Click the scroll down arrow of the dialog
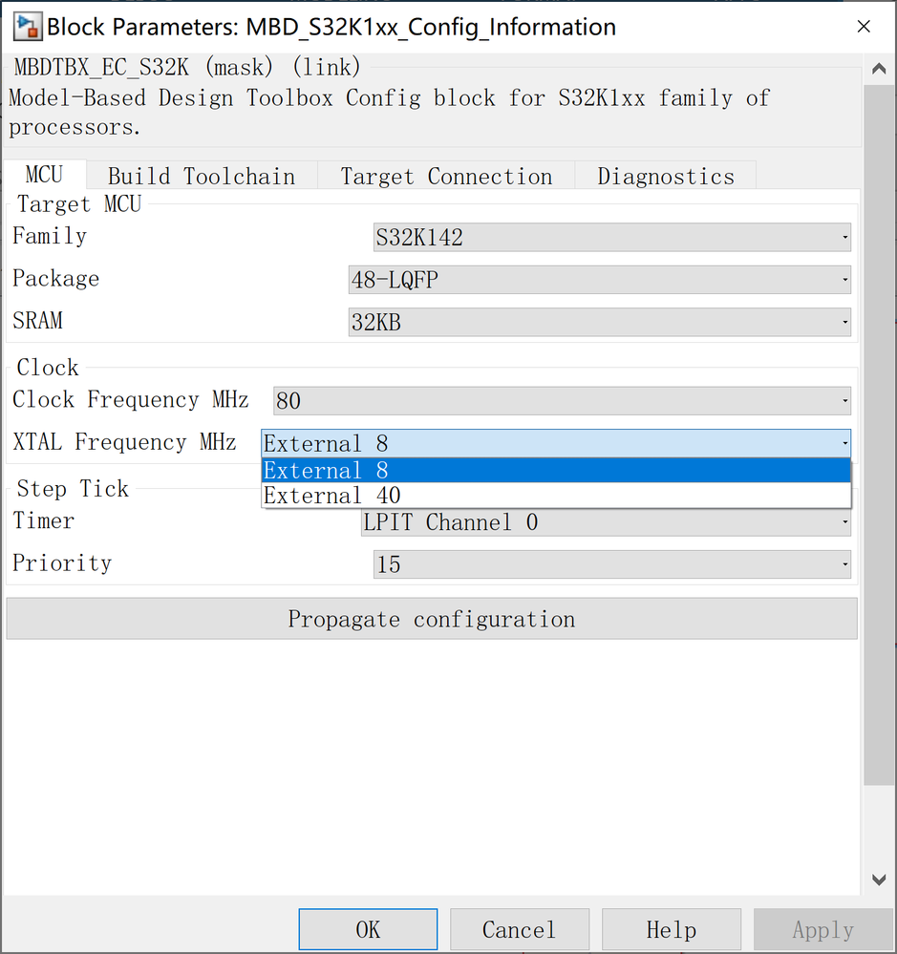This screenshot has height=954, width=897. 879,880
